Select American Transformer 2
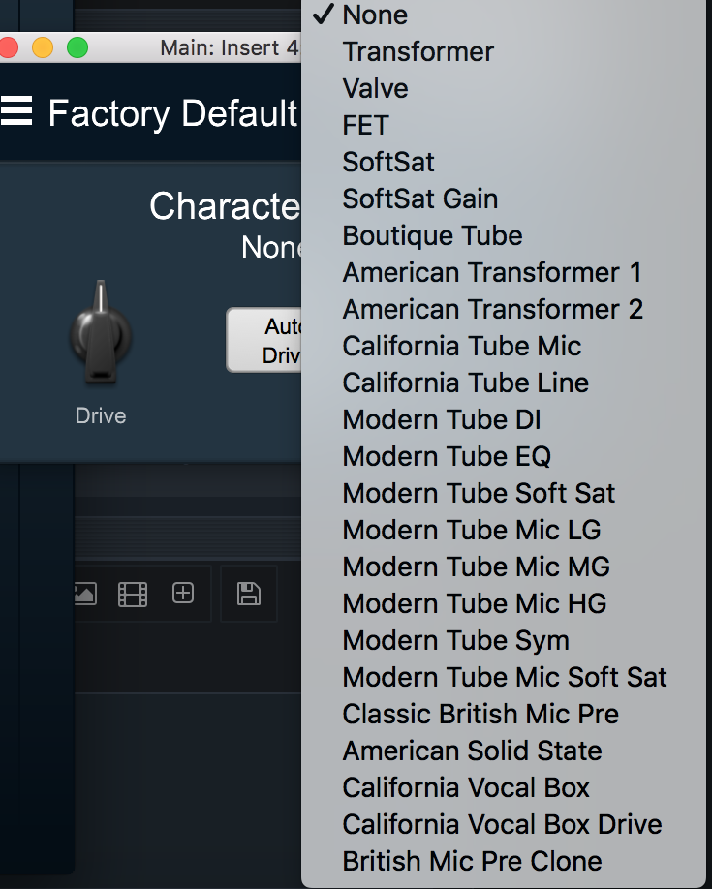Screen dimensions: 712x889 pos(492,310)
